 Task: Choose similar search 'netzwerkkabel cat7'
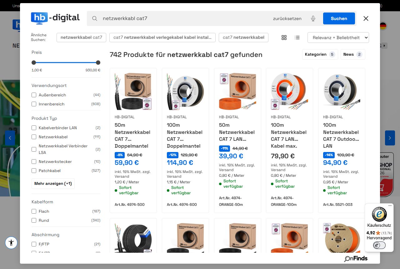[82, 38]
